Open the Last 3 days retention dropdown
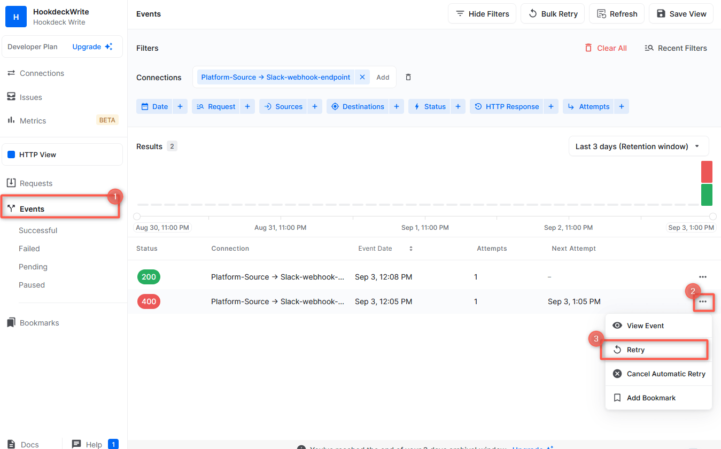This screenshot has height=449, width=721. point(638,146)
